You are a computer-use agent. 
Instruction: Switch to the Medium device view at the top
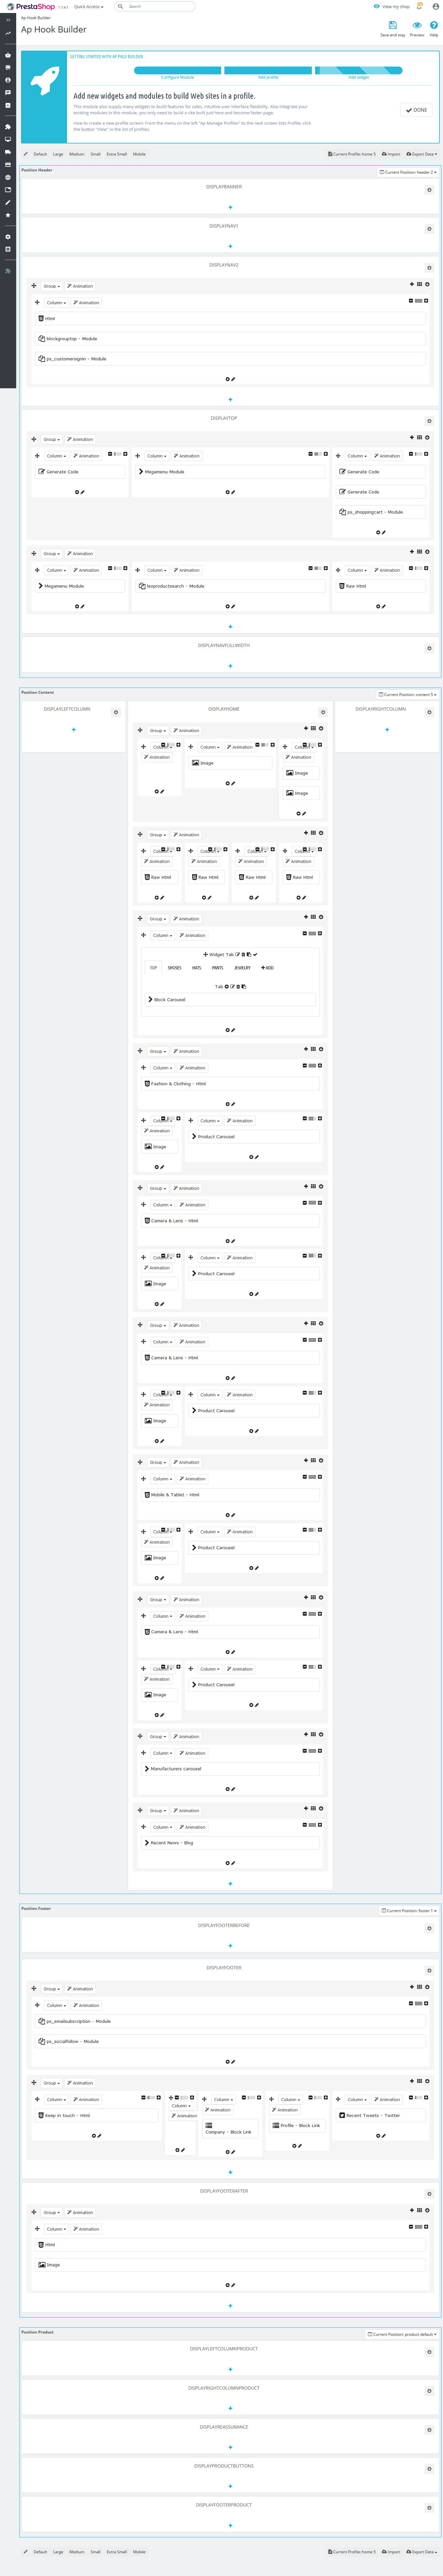pos(77,154)
